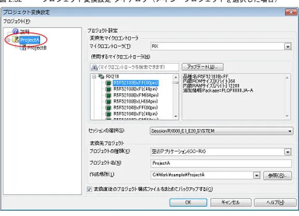Click chip icon beside R5F52104BxFL(48pin)
This screenshot has height=216, width=299.
[x=108, y=114]
